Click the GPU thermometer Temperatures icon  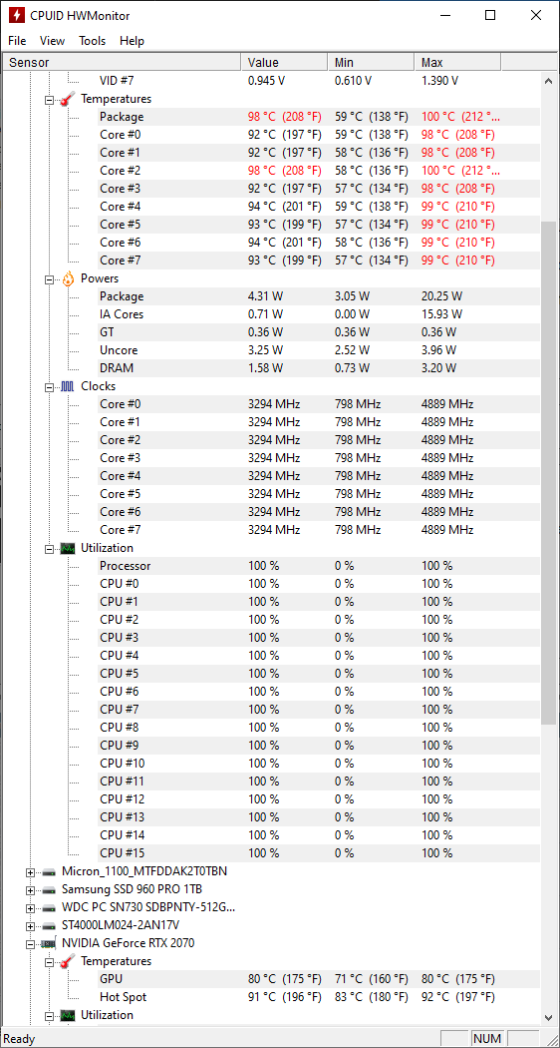click(x=68, y=962)
